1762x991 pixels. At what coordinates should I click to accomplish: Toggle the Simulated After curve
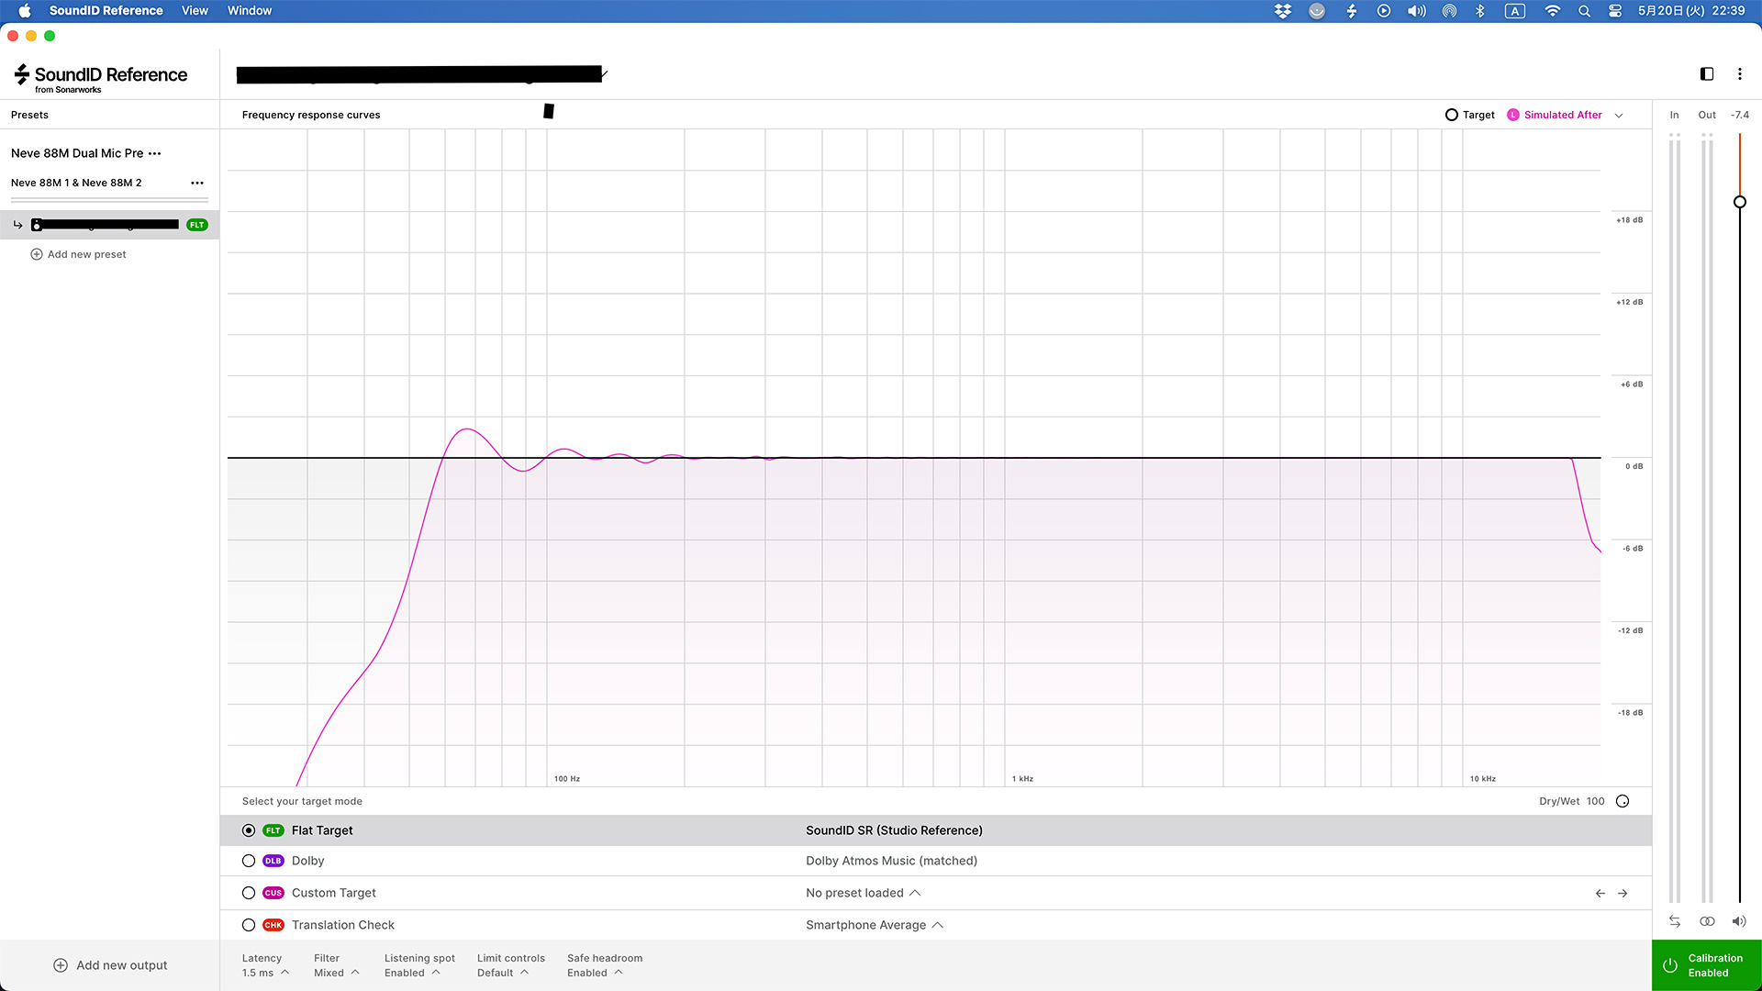click(1555, 115)
